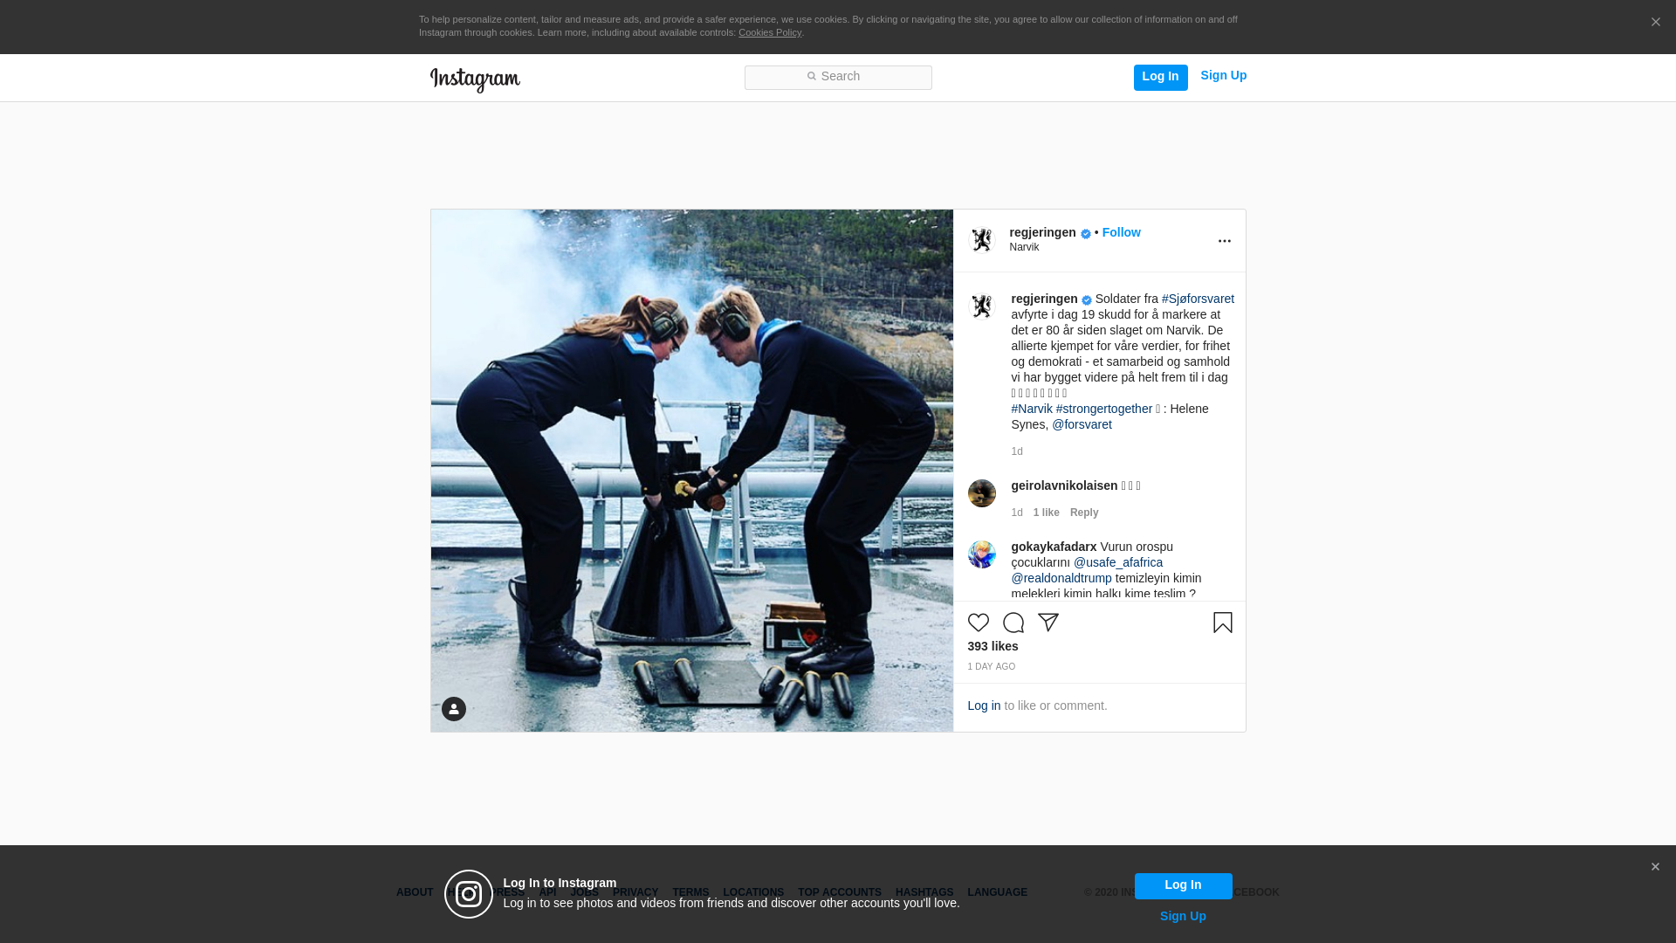The width and height of the screenshot is (1676, 943).
Task: Open the TOP ACCOUNTS footer item
Action: (x=839, y=892)
